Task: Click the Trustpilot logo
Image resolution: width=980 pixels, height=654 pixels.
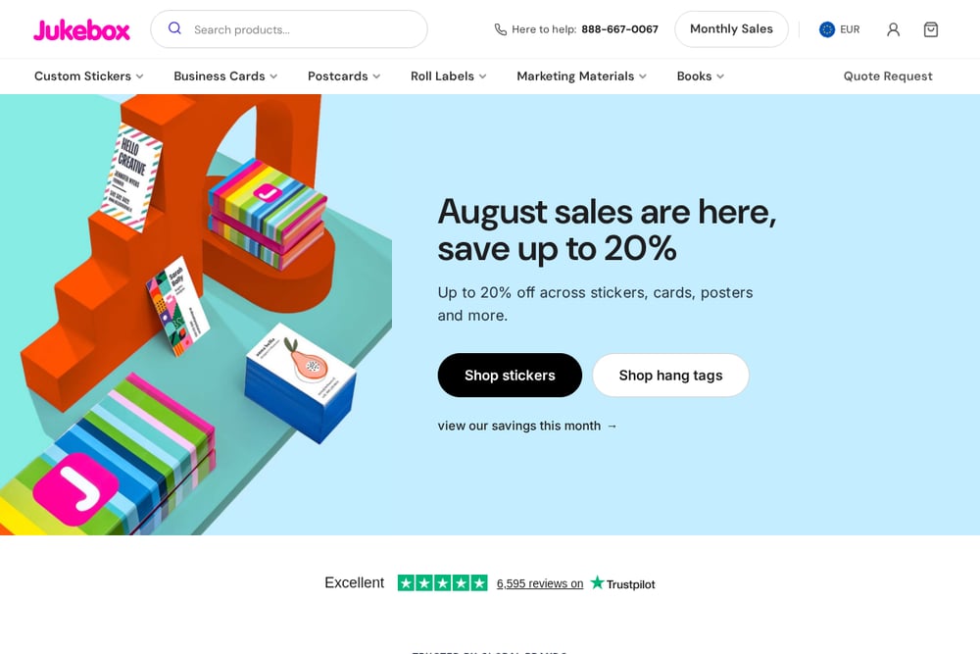Action: tap(623, 583)
